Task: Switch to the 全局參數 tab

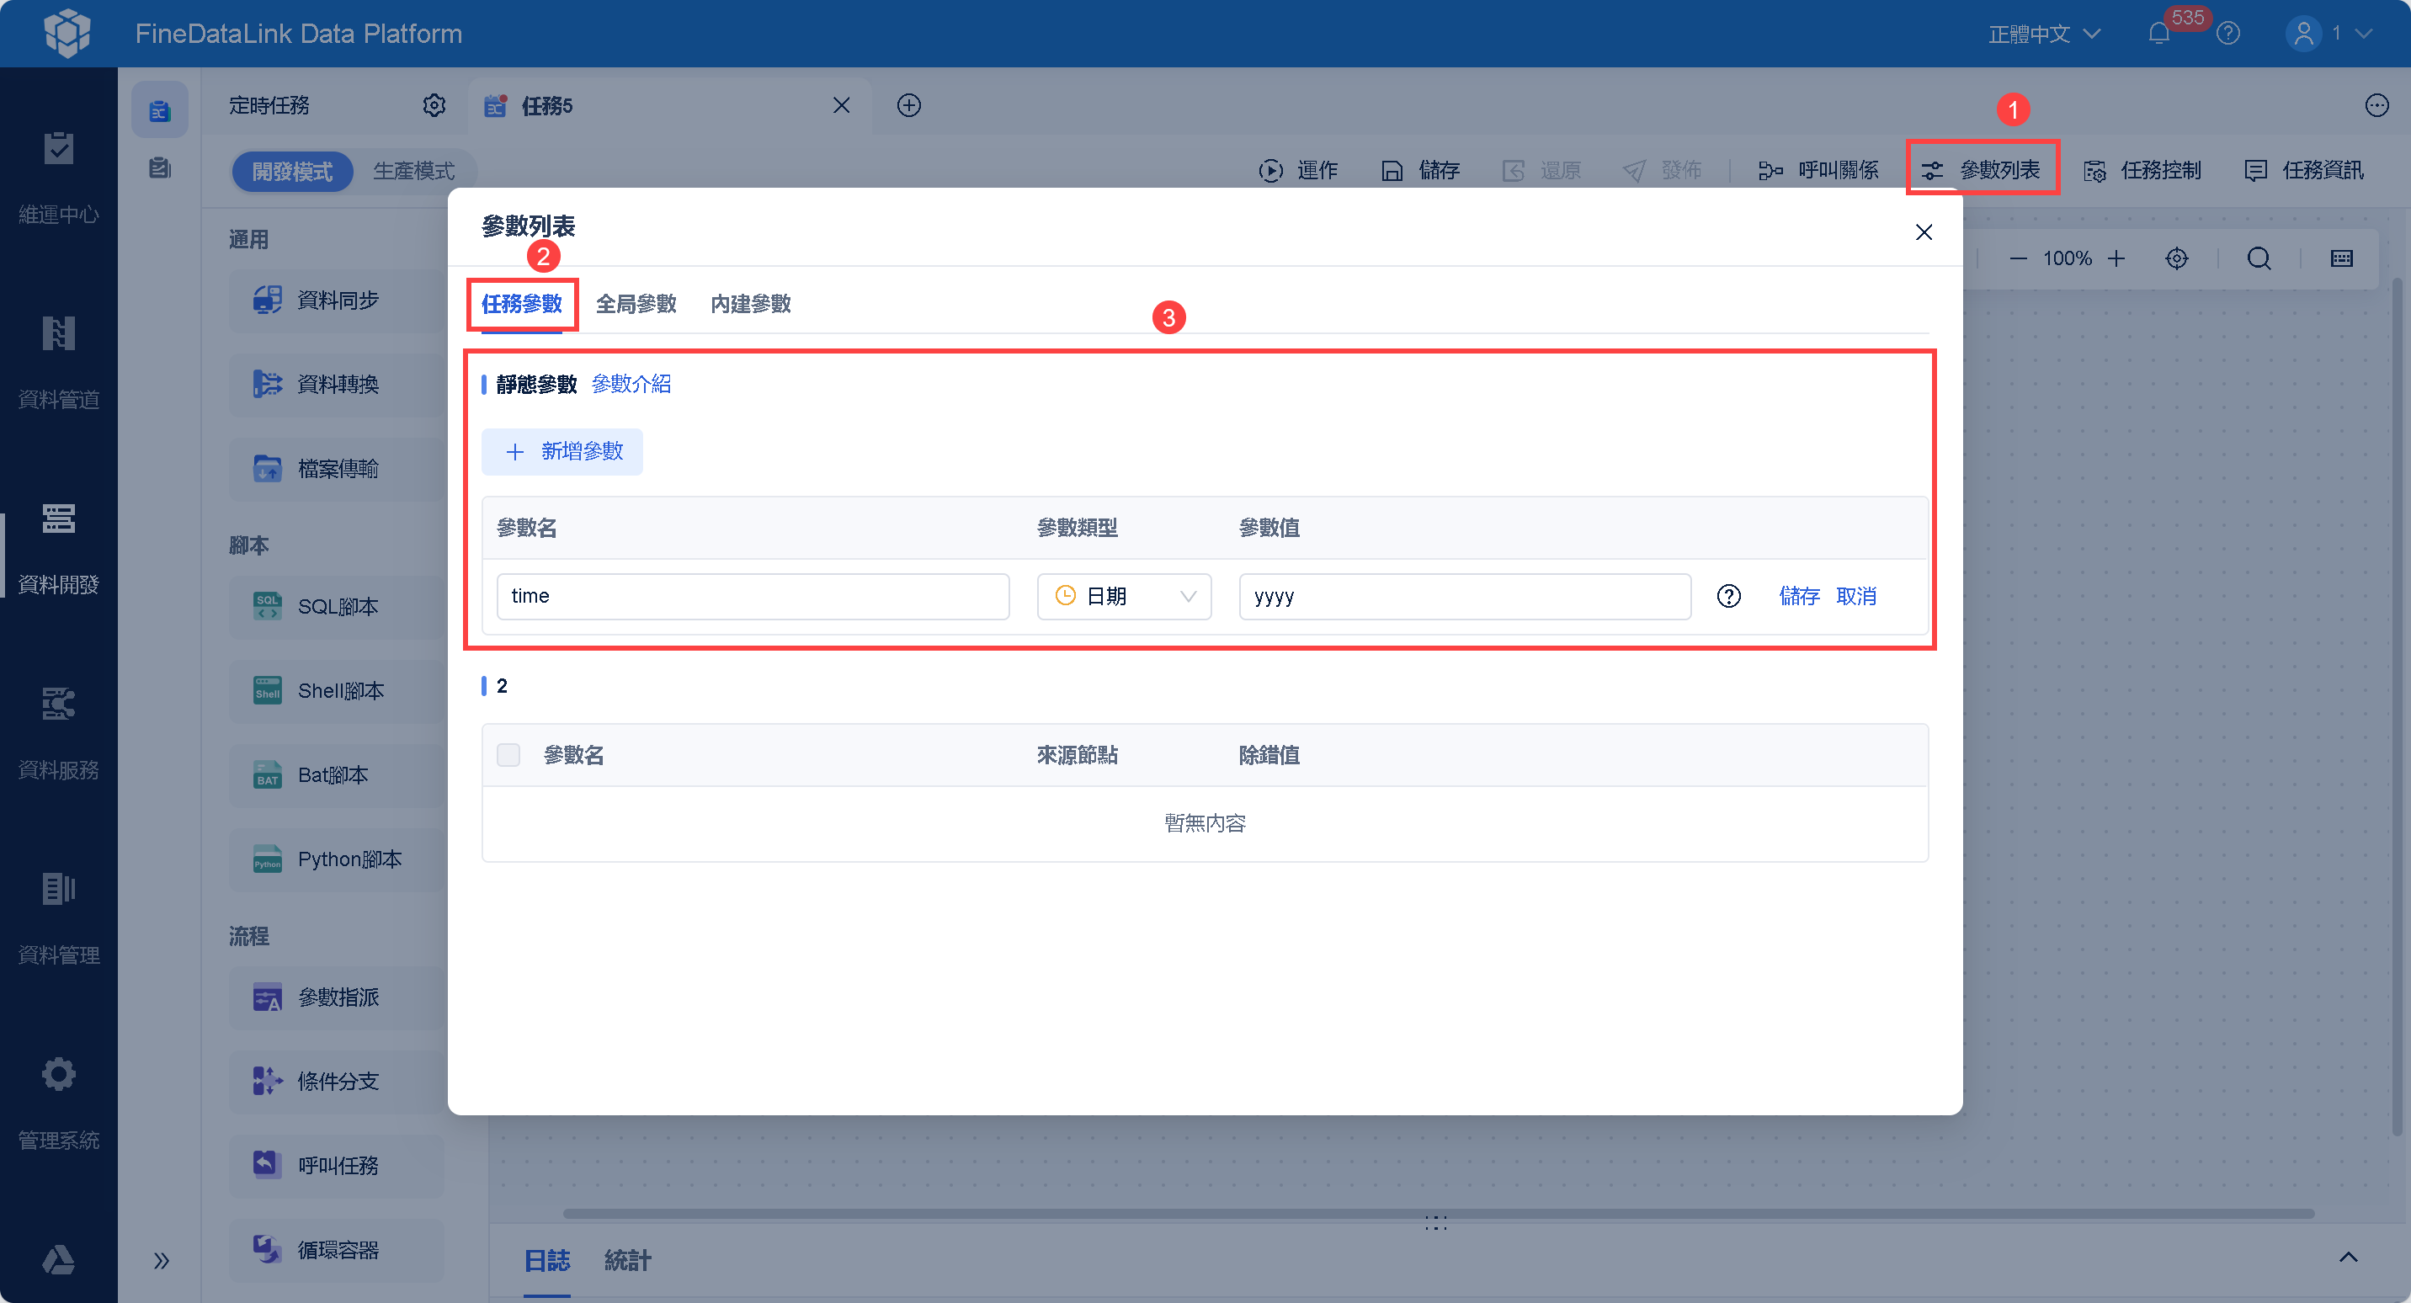Action: 636,303
